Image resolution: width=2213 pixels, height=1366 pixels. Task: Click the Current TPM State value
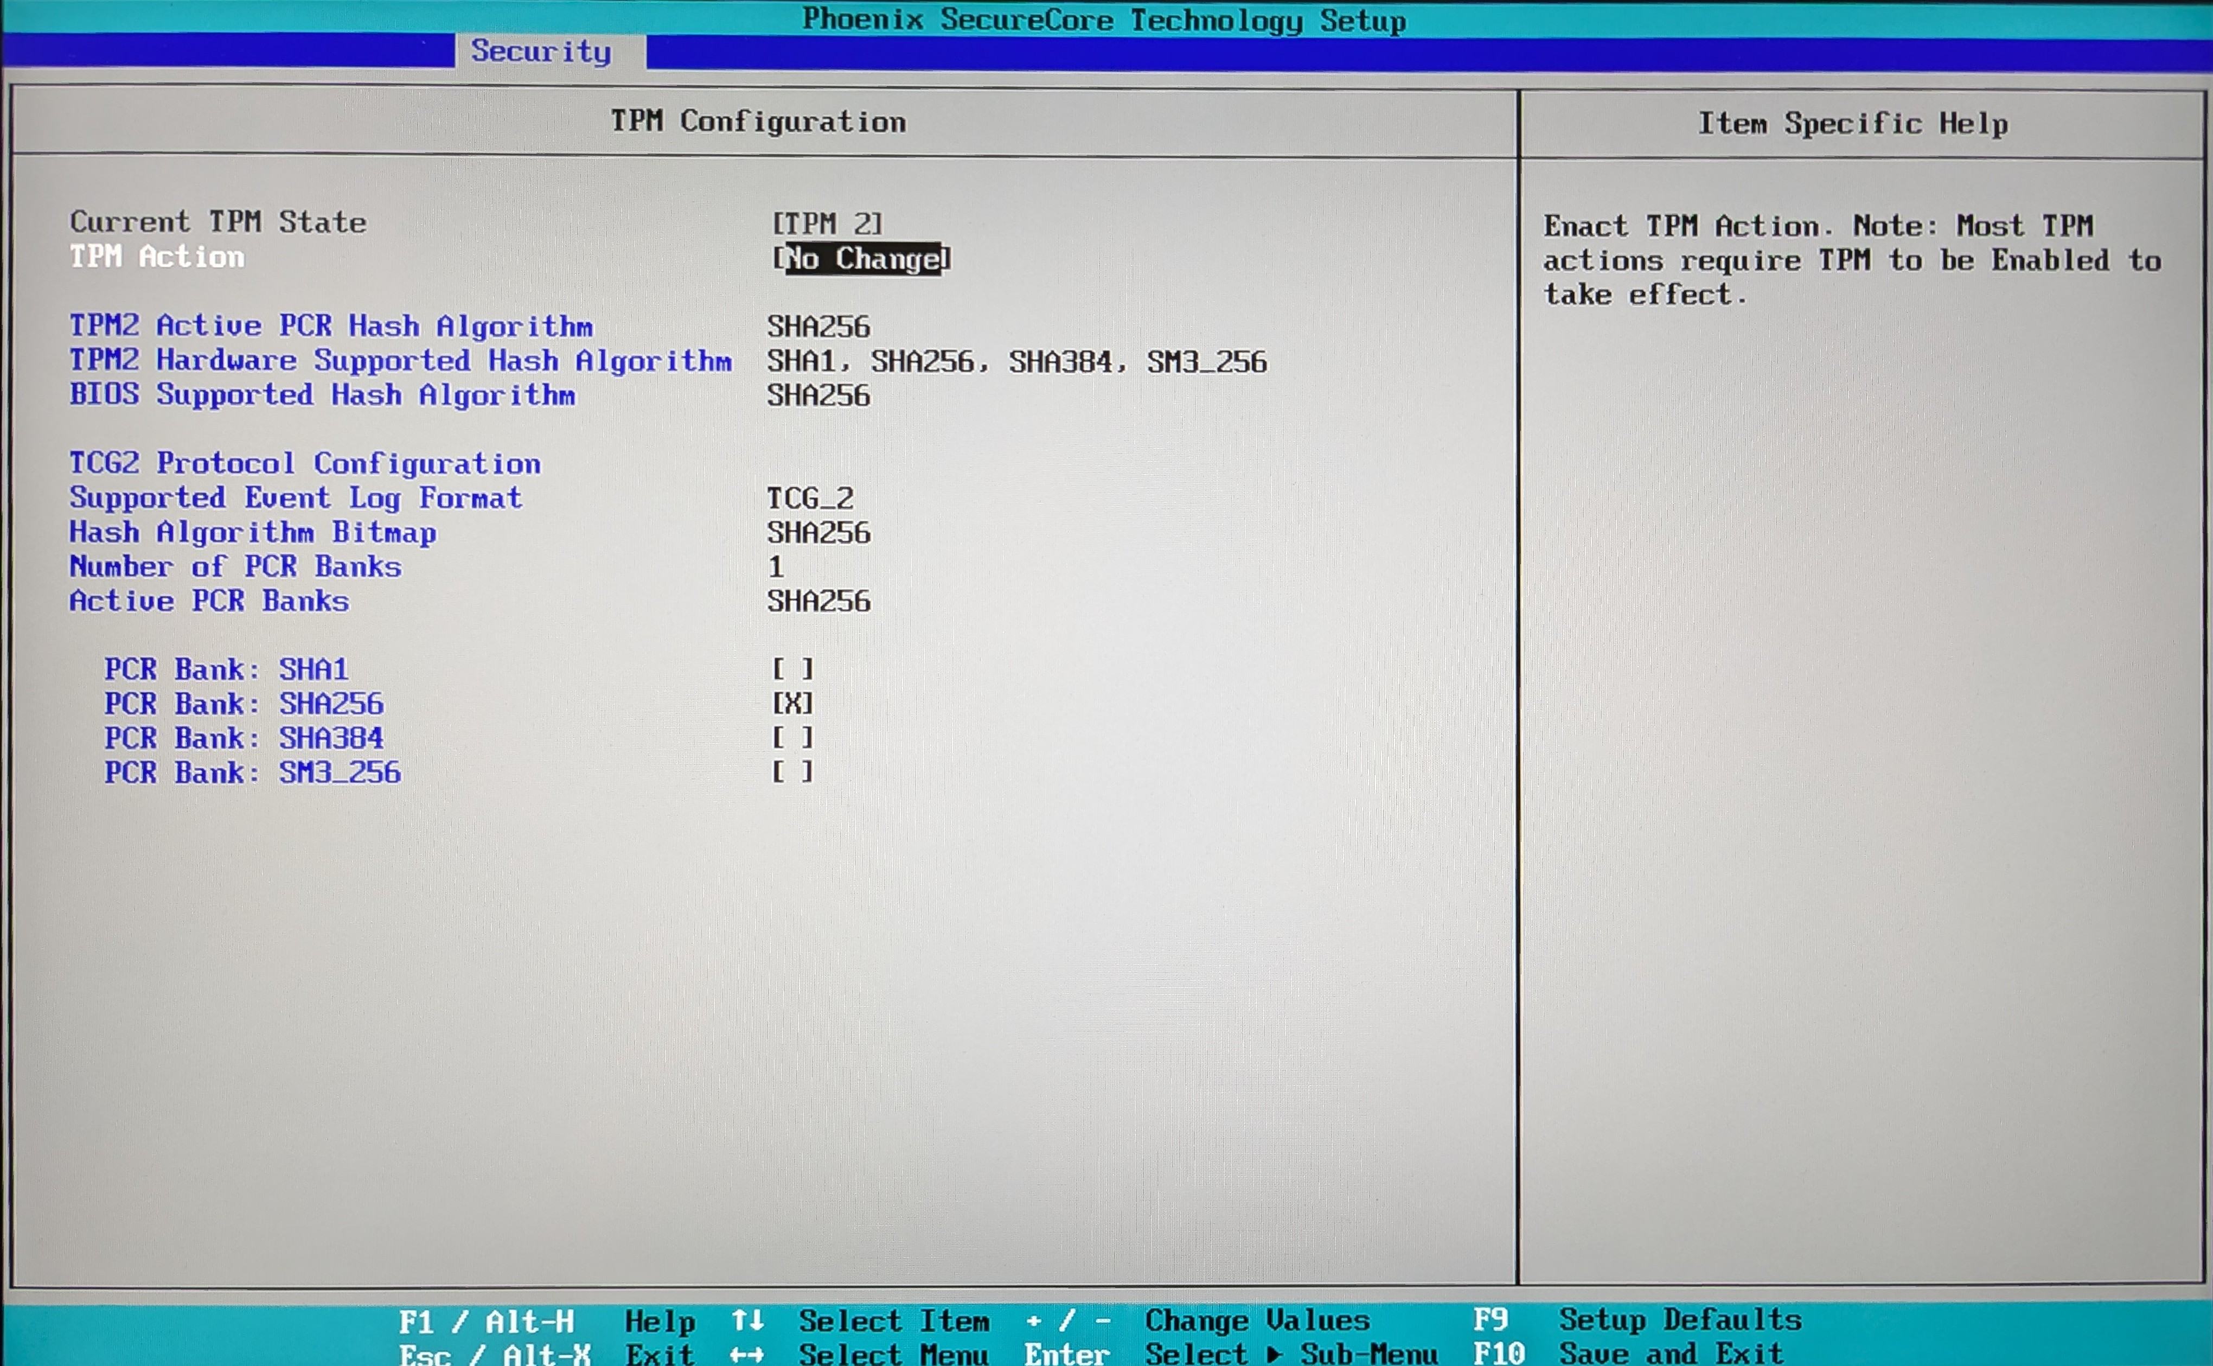(827, 223)
